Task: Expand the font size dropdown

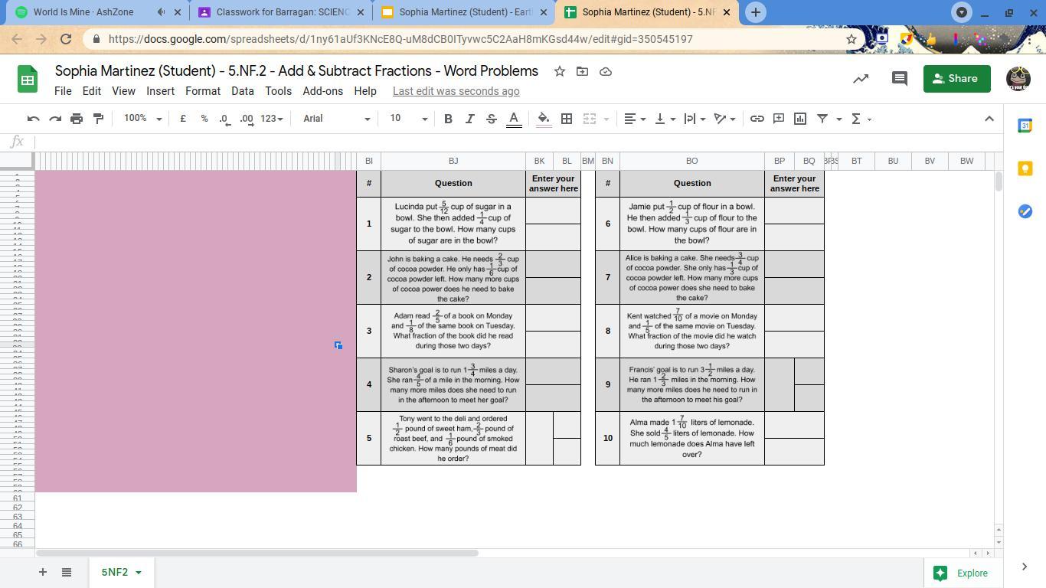Action: [408, 119]
